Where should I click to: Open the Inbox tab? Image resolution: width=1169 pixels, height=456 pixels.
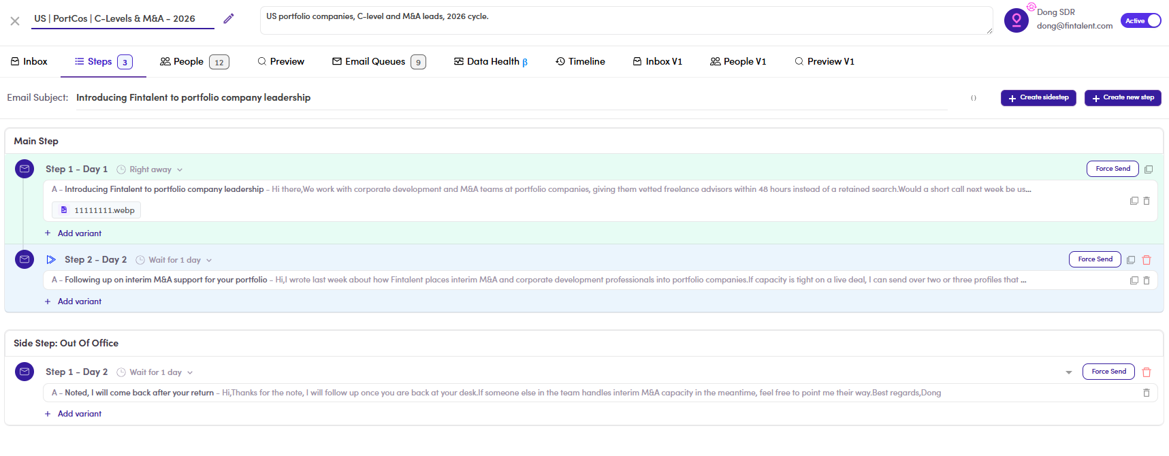(x=29, y=61)
